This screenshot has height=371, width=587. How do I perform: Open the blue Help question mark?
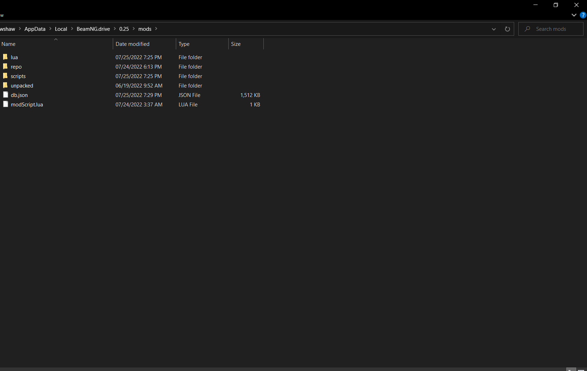click(583, 15)
